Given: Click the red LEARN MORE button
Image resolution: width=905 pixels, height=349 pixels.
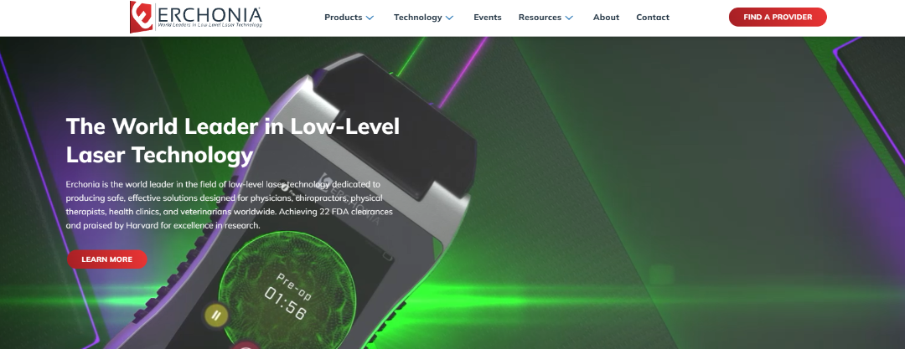Looking at the screenshot, I should click(x=106, y=259).
